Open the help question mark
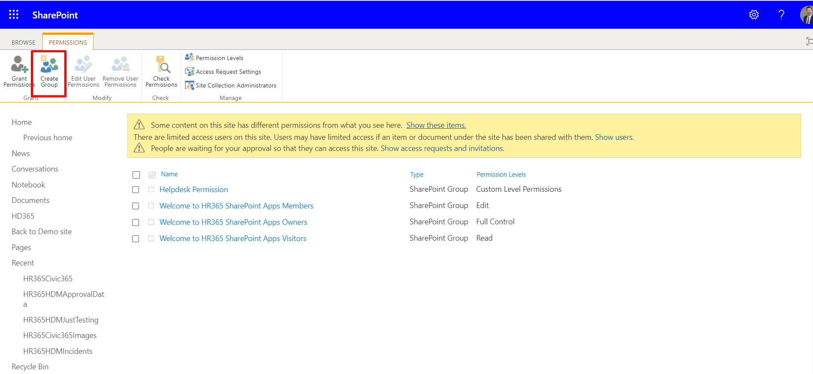 pos(781,15)
